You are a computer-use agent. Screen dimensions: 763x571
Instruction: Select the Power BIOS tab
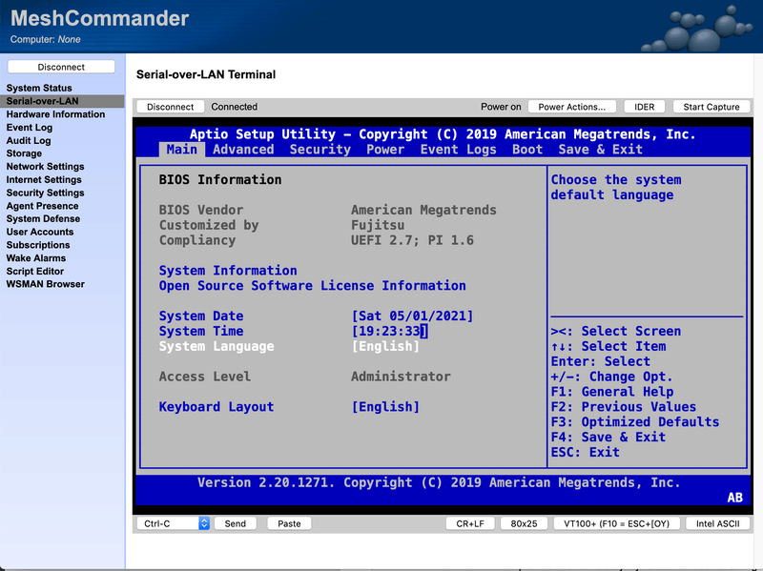pyautogui.click(x=385, y=150)
